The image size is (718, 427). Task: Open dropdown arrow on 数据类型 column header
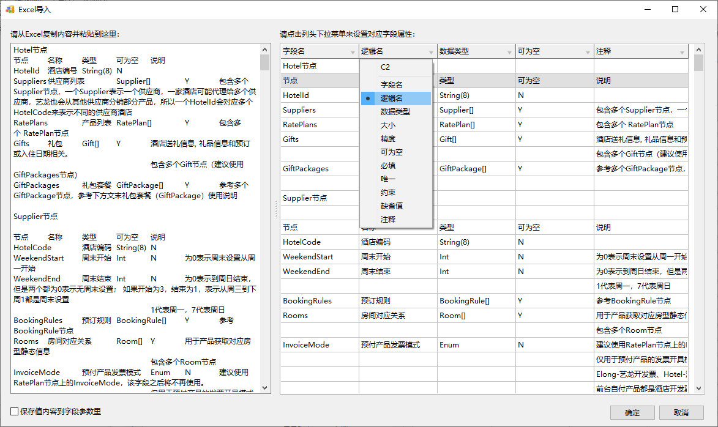point(509,53)
